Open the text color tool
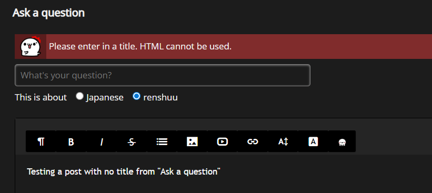Viewport: 432px width, 193px height. click(313, 141)
